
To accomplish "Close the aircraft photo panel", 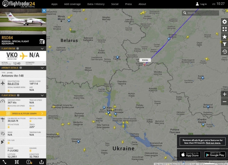I will point(44,10).
